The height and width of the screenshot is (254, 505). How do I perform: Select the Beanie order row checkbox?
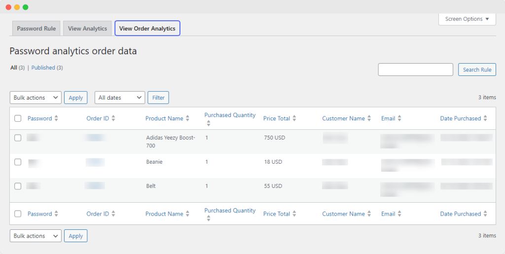pos(18,162)
